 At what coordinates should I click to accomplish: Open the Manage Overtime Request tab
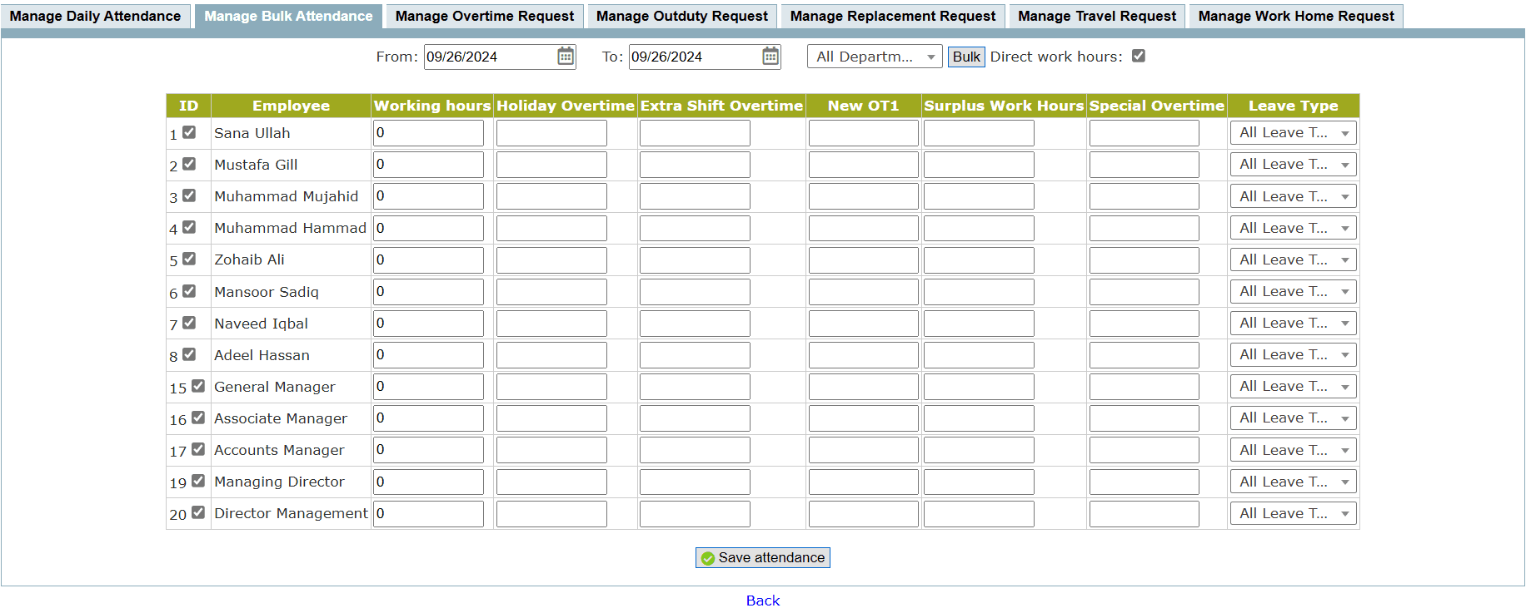pyautogui.click(x=484, y=16)
